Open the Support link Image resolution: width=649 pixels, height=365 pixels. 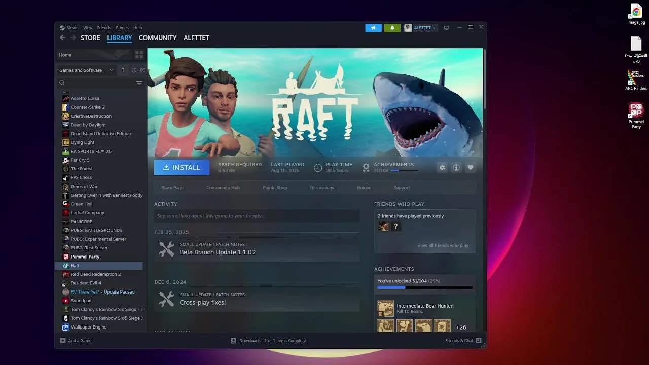[x=402, y=188]
